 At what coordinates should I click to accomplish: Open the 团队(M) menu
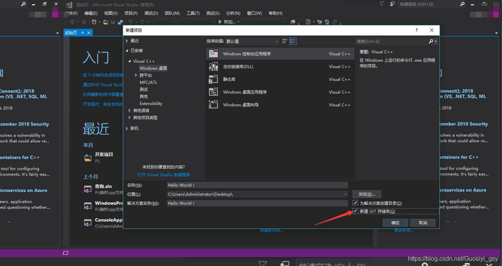point(172,13)
